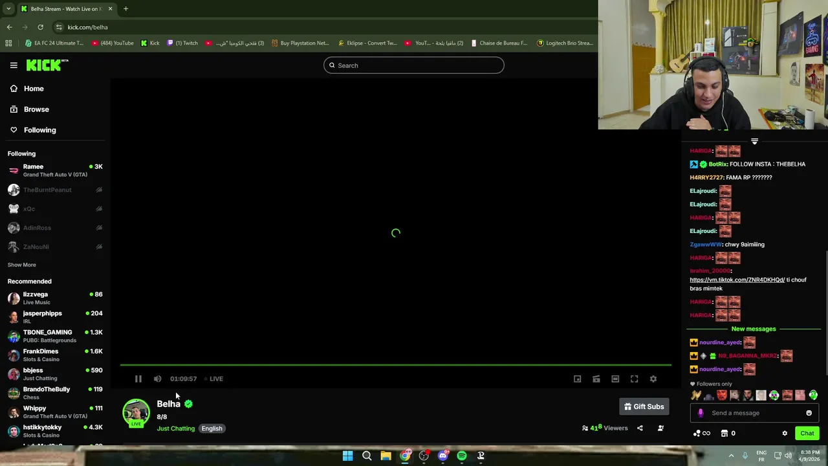Open the emoji picker in chat

click(x=809, y=413)
